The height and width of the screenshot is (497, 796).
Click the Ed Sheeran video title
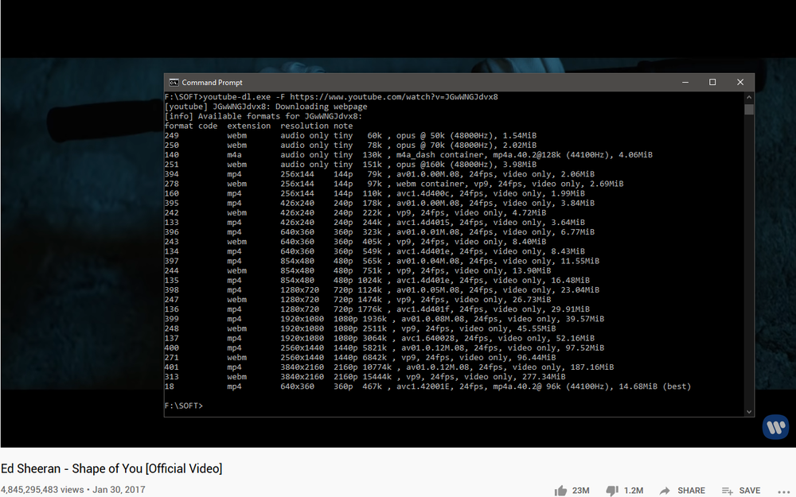click(x=111, y=468)
